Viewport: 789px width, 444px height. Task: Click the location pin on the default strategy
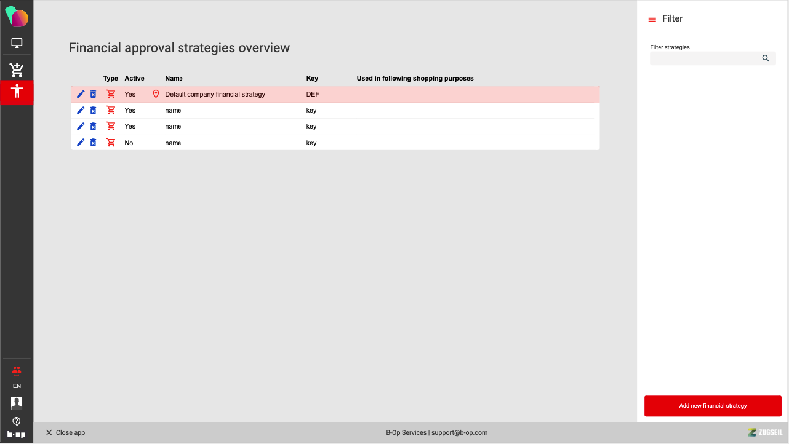(156, 94)
